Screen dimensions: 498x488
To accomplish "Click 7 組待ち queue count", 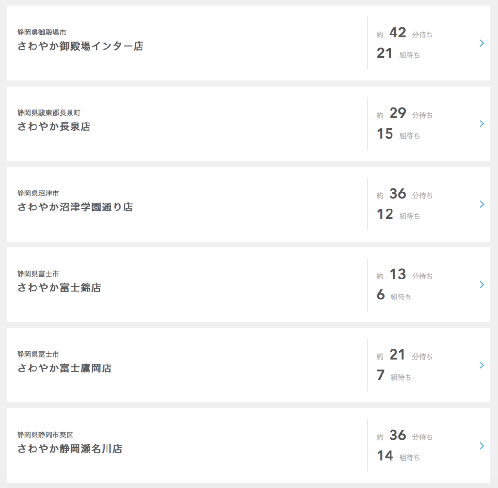I will pos(394,375).
